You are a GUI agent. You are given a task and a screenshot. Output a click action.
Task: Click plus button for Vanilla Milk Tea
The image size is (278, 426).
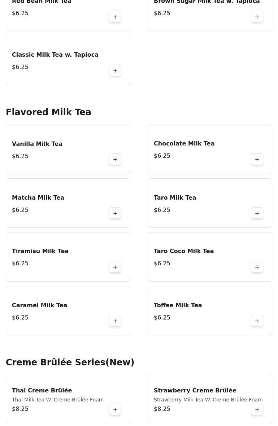click(115, 160)
